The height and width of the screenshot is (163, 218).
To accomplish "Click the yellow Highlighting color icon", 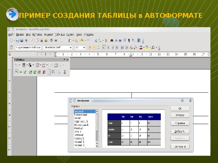I will tap(147, 48).
